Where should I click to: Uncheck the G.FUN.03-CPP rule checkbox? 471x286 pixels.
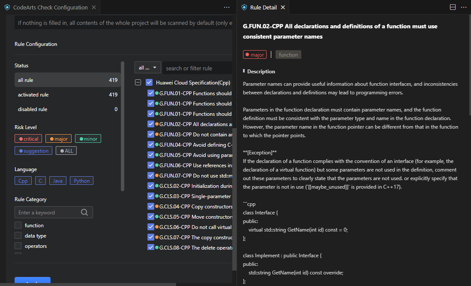click(x=150, y=134)
